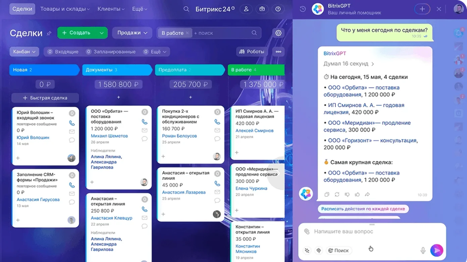The image size is (467, 262).
Task: Remove the В работе filter chip
Action: tap(188, 33)
